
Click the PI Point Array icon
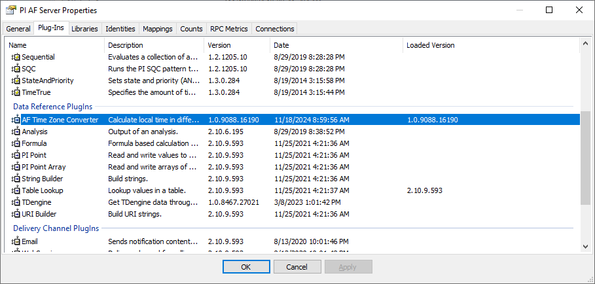(x=16, y=167)
